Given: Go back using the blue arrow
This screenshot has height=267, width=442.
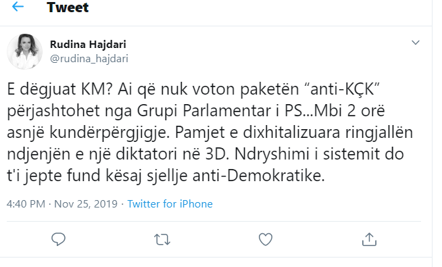Looking at the screenshot, I should click(18, 7).
